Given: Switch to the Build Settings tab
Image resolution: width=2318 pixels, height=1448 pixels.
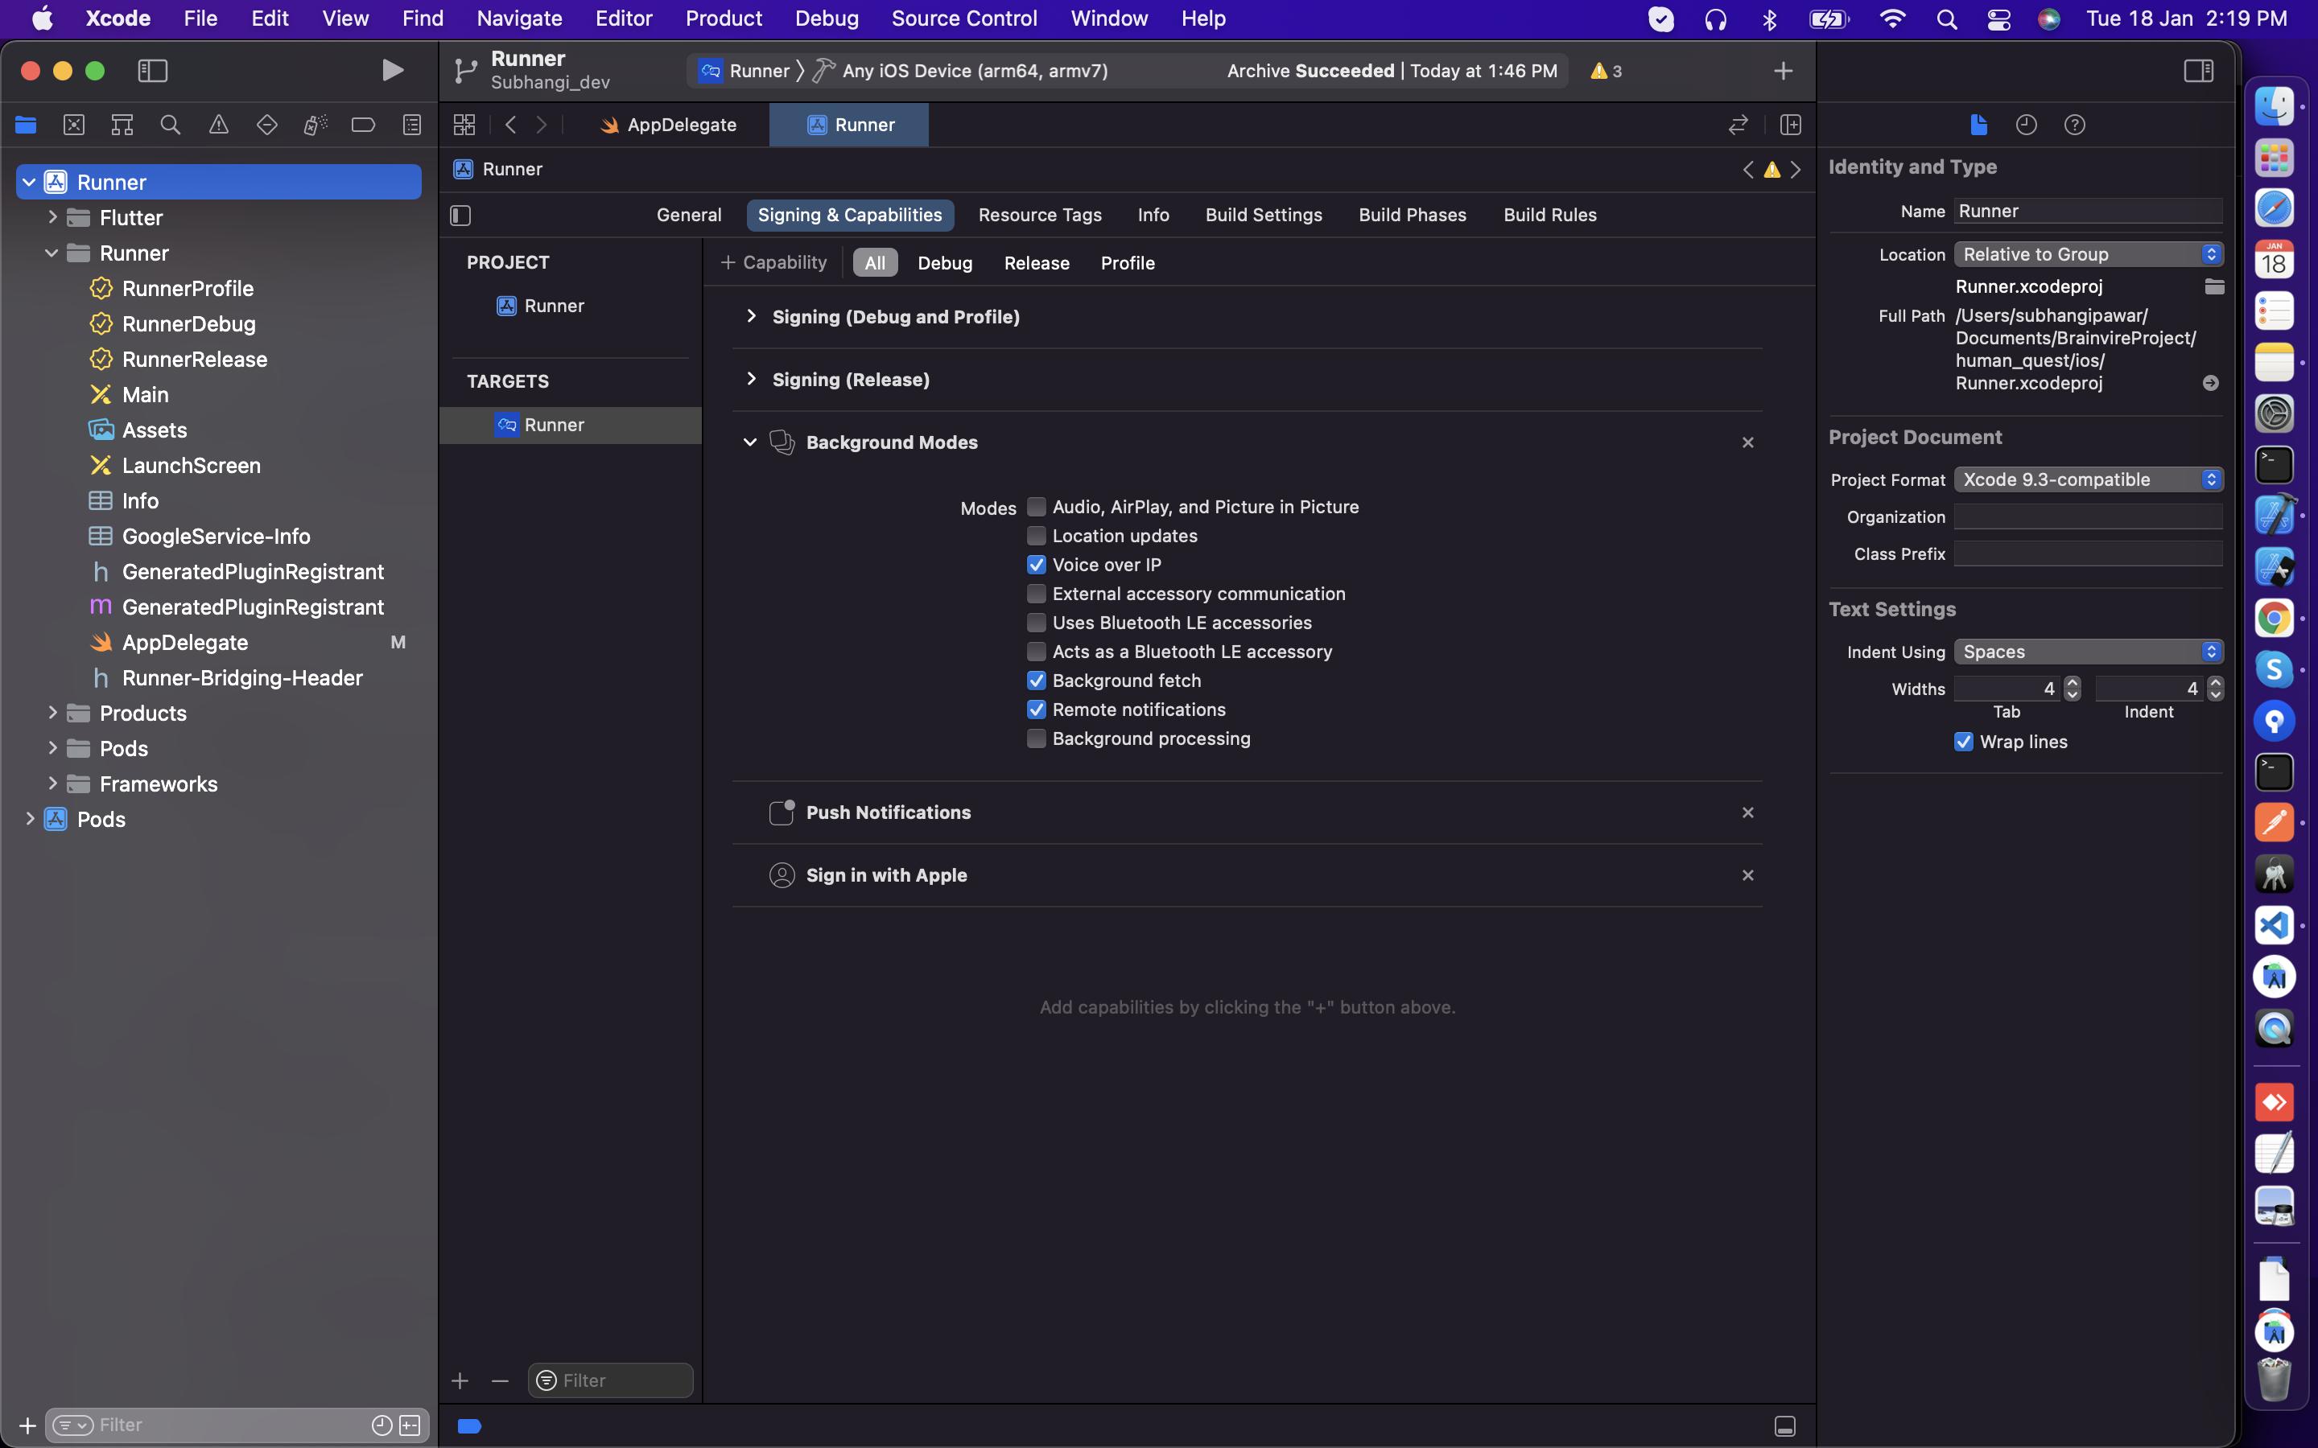Looking at the screenshot, I should tap(1264, 216).
